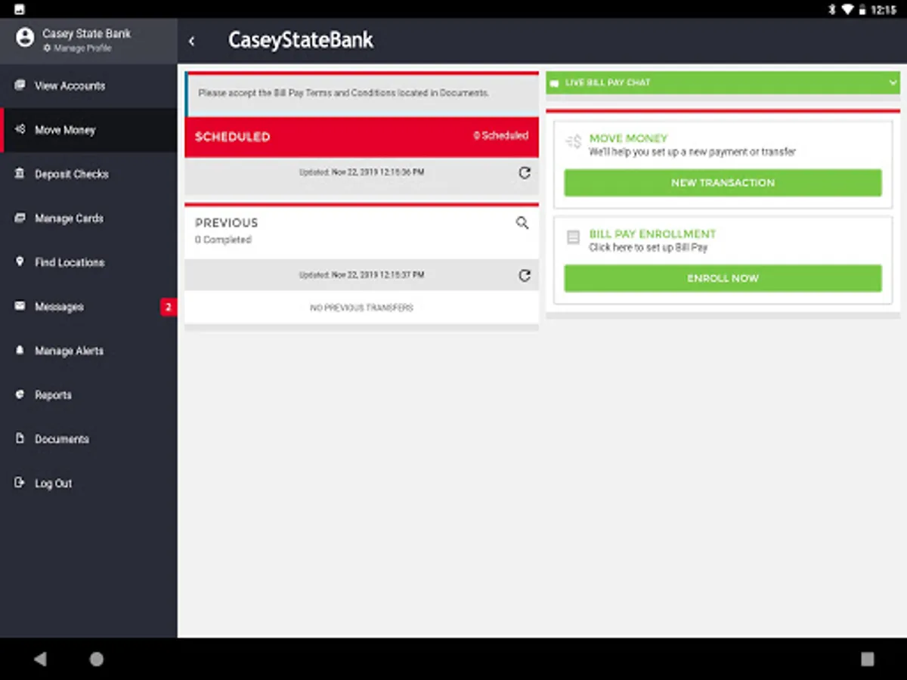
Task: Open Manage Alerts menu item
Action: (88, 351)
